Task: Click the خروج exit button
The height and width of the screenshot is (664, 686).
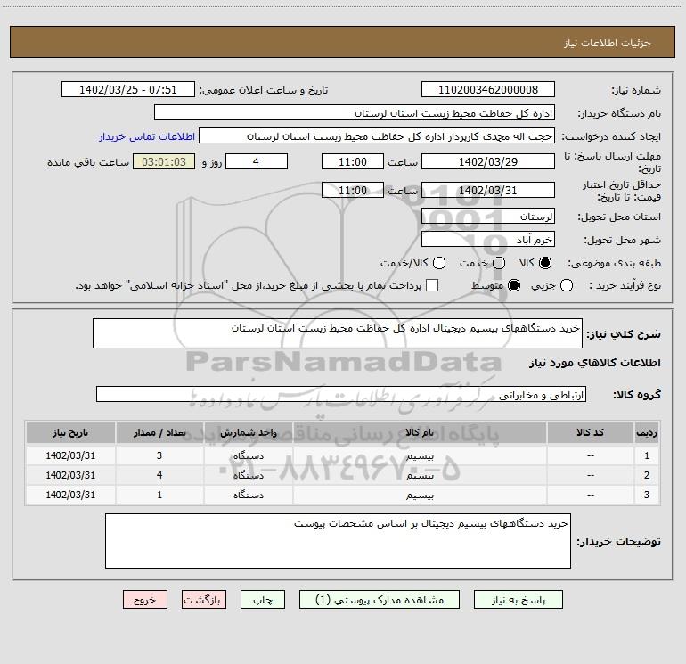Action: pos(145,599)
